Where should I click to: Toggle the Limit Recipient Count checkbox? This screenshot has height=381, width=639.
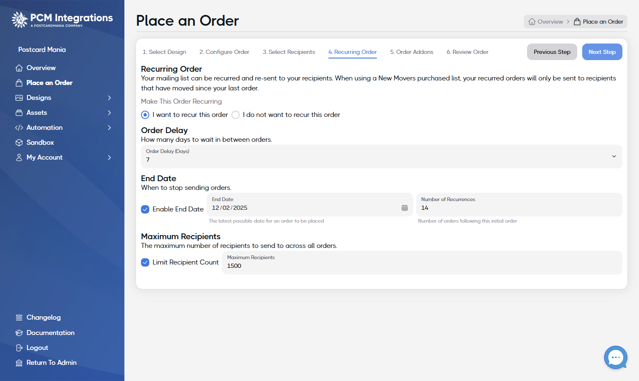point(145,262)
